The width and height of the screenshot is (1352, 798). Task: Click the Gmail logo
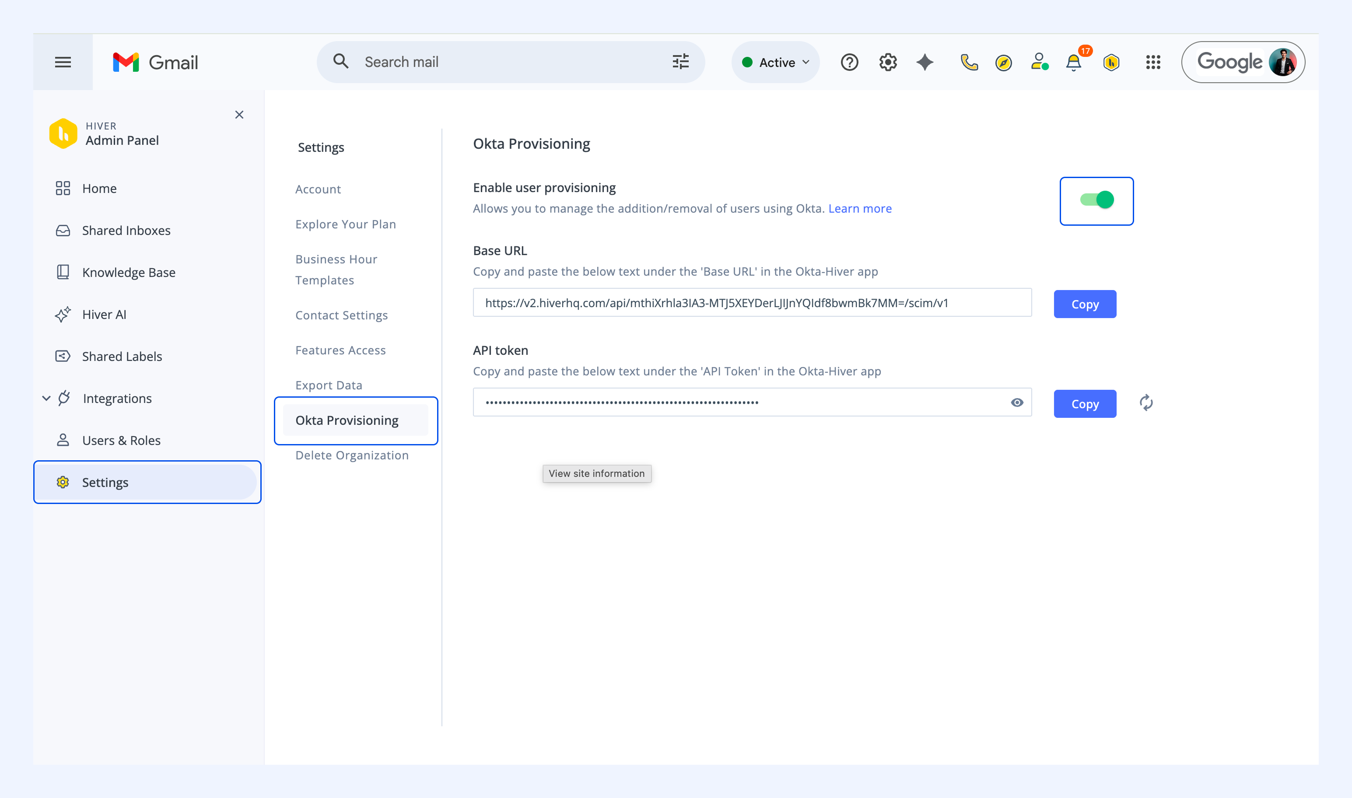[155, 63]
